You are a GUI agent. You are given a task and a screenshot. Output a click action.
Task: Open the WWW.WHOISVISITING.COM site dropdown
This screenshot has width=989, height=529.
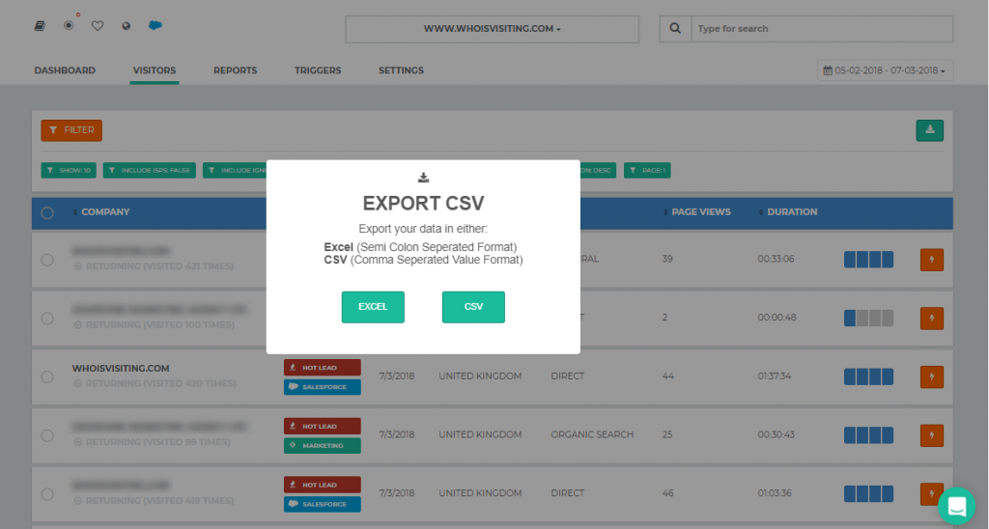(x=492, y=29)
